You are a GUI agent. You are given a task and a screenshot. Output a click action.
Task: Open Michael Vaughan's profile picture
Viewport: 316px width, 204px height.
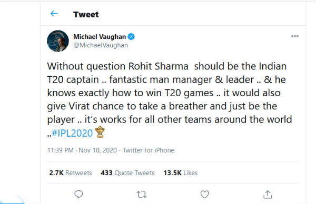(58, 41)
